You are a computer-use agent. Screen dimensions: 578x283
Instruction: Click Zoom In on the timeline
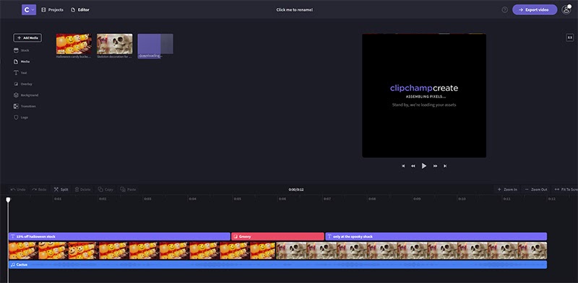click(x=508, y=189)
